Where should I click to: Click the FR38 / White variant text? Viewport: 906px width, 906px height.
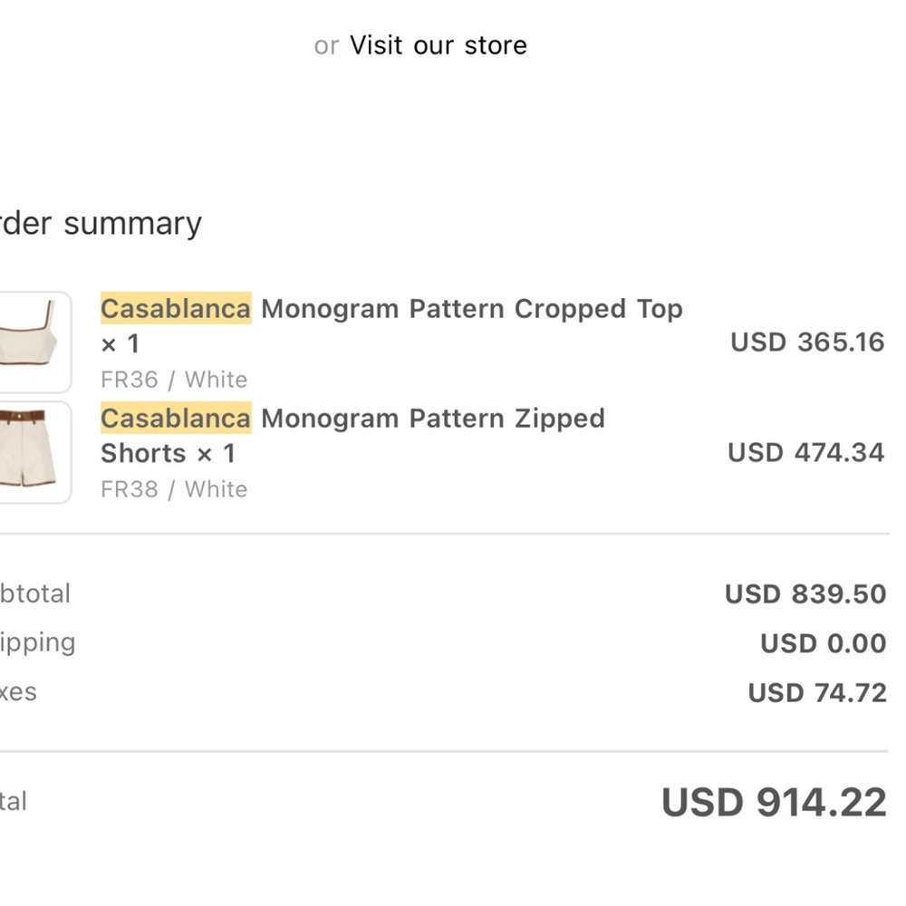click(174, 489)
